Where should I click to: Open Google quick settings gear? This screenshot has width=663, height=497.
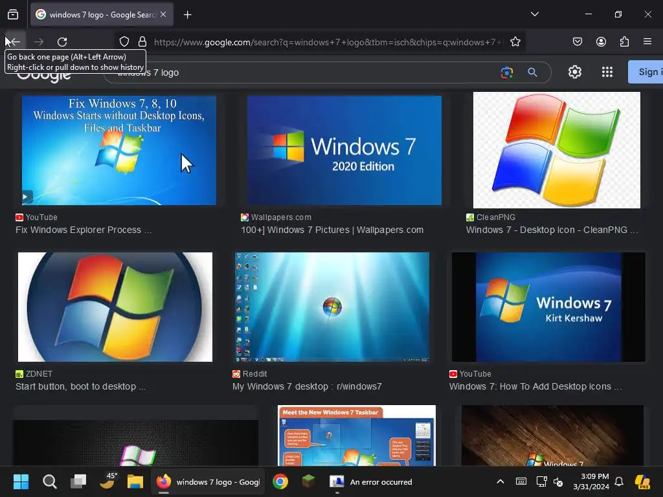pyautogui.click(x=575, y=72)
